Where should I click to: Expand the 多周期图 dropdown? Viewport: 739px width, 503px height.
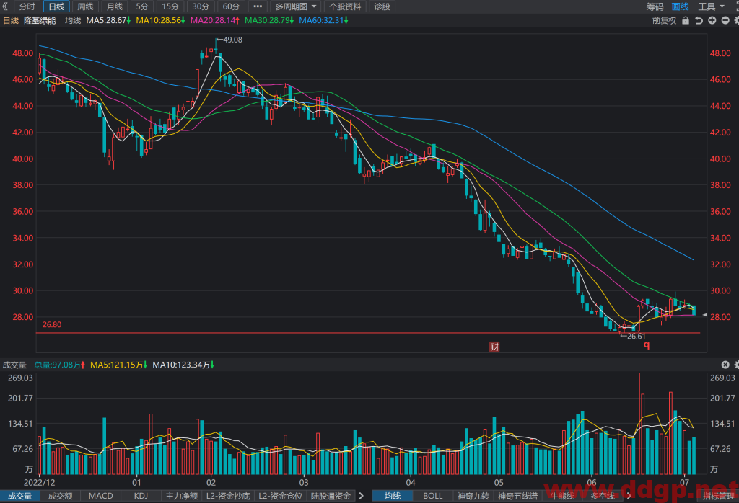[x=296, y=6]
